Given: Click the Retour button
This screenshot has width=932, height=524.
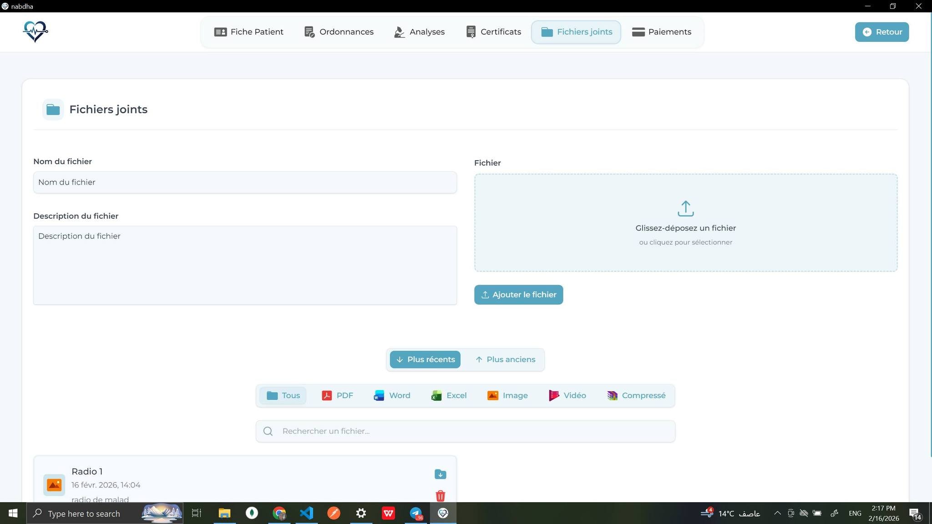Looking at the screenshot, I should [x=881, y=31].
